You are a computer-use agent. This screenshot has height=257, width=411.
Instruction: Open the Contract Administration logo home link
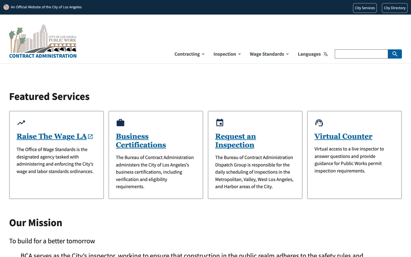(x=43, y=41)
